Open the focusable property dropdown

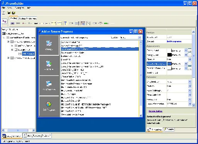[190, 99]
